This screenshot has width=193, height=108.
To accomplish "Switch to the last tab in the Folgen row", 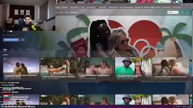I will [x=30, y=49].
